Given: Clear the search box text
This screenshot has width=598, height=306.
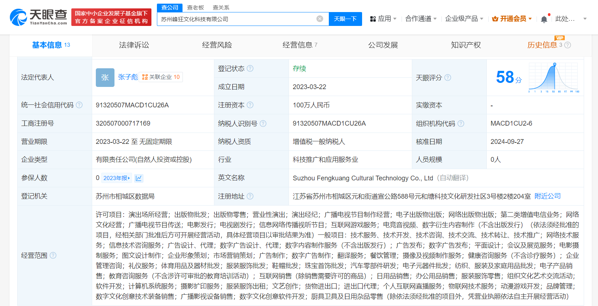Looking at the screenshot, I should click(320, 19).
